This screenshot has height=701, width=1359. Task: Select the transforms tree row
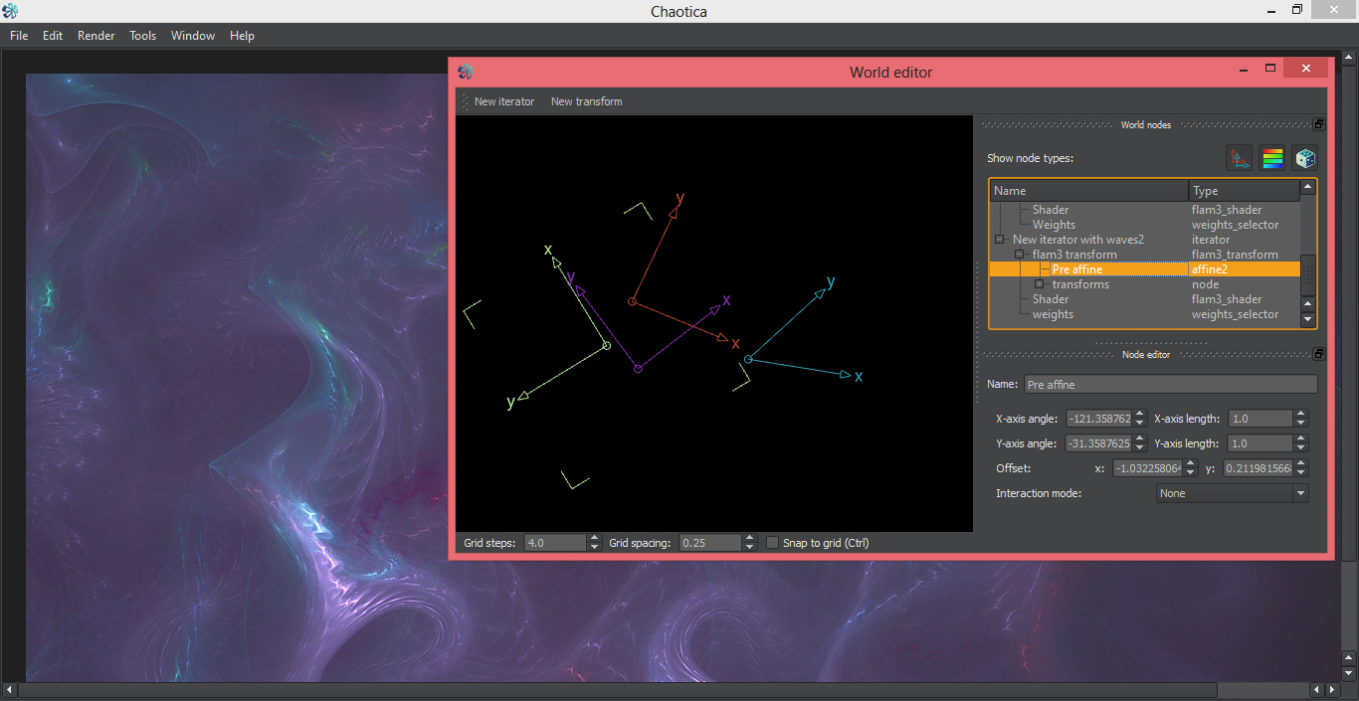[x=1145, y=284]
